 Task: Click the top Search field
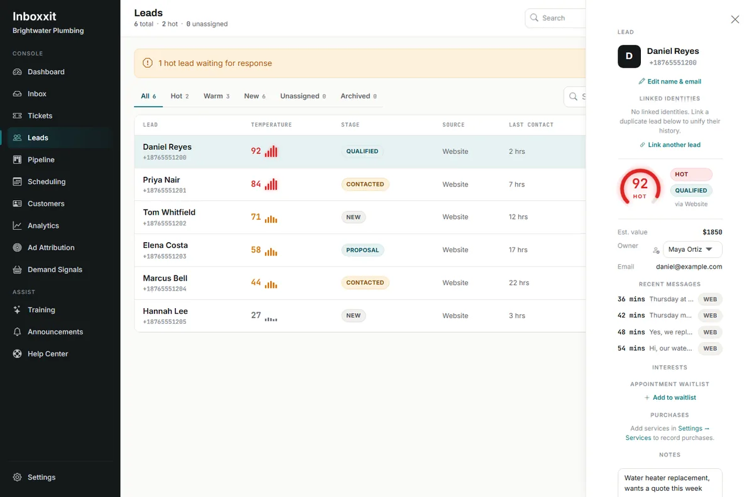(555, 18)
